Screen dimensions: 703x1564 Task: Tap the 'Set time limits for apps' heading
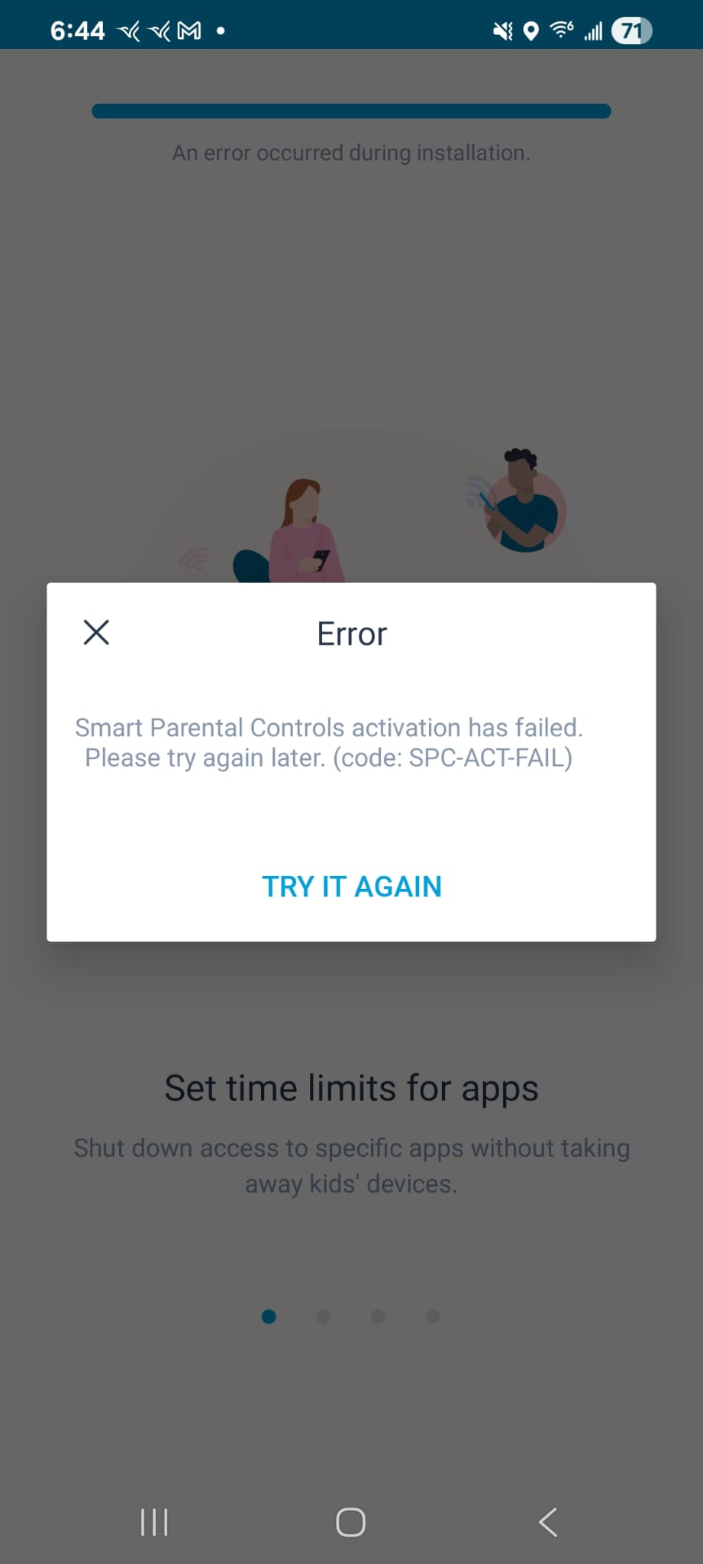[x=351, y=1088]
